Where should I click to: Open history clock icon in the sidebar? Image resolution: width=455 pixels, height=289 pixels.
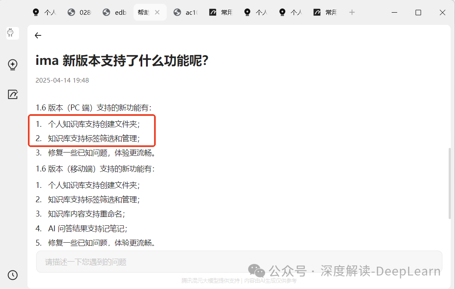(13, 275)
